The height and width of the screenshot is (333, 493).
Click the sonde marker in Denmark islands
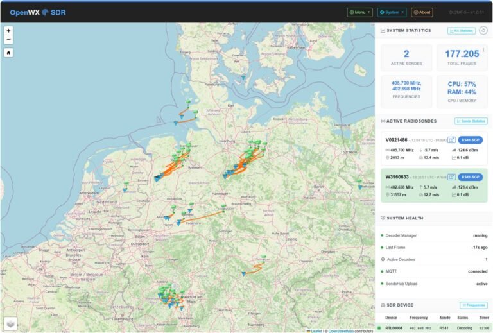243,77
